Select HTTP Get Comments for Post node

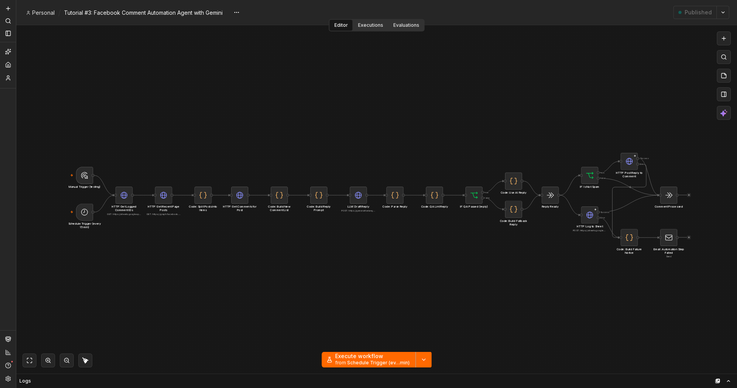[240, 195]
